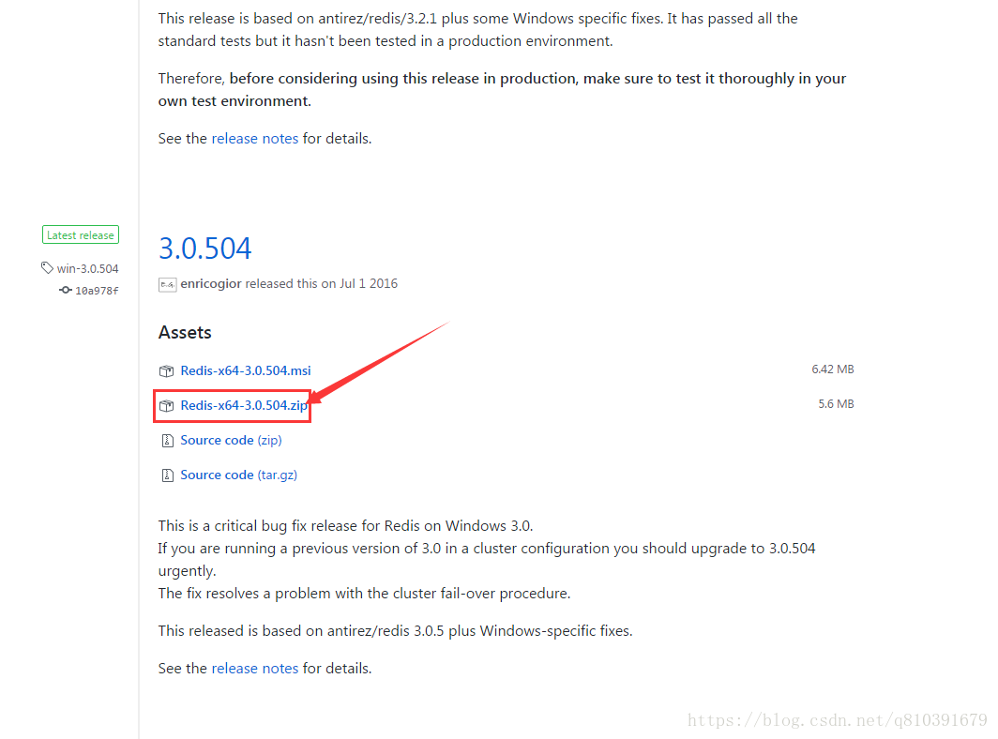The height and width of the screenshot is (739, 998).
Task: Download Source code (tar.gz)
Action: [x=238, y=475]
